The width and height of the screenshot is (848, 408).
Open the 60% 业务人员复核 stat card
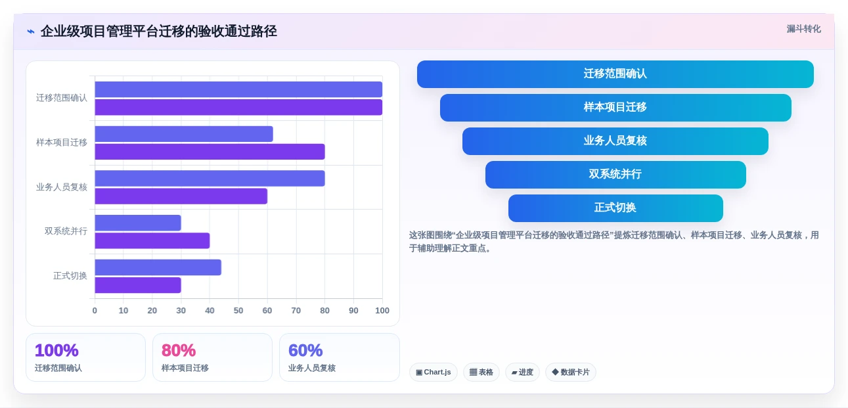point(339,357)
